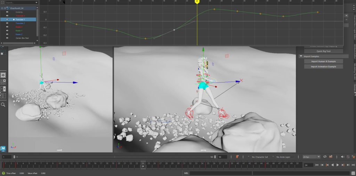Jump to next keyframe
This screenshot has height=176, width=356.
tap(343, 165)
